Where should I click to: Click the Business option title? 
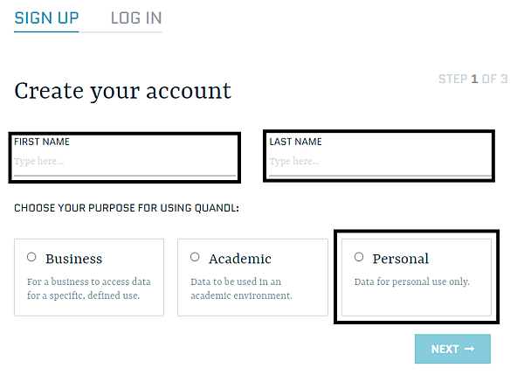[73, 259]
